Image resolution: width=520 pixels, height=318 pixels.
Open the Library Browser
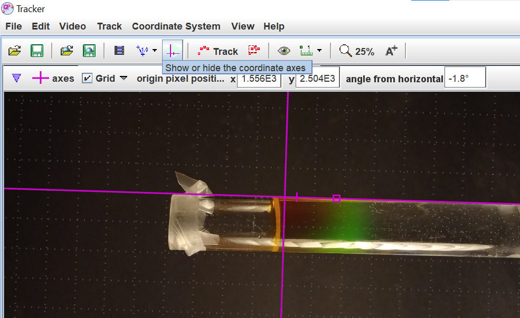pyautogui.click(x=67, y=50)
